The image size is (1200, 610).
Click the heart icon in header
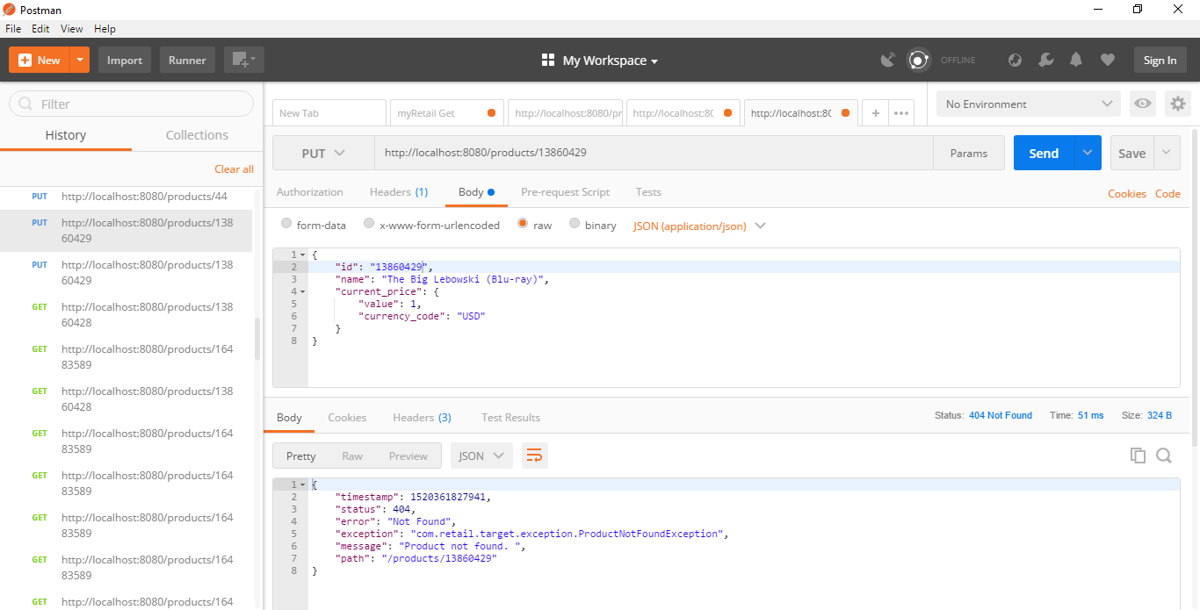point(1107,61)
